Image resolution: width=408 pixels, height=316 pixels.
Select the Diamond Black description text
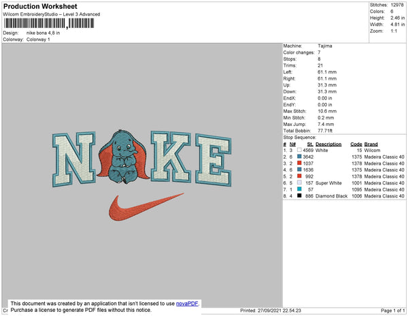point(332,196)
